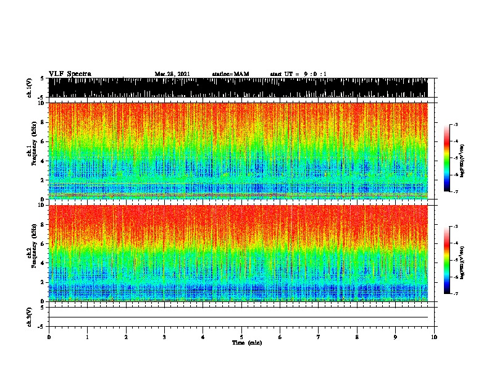Click time axis tick label "6"
The image size is (489, 378).
[280, 337]
